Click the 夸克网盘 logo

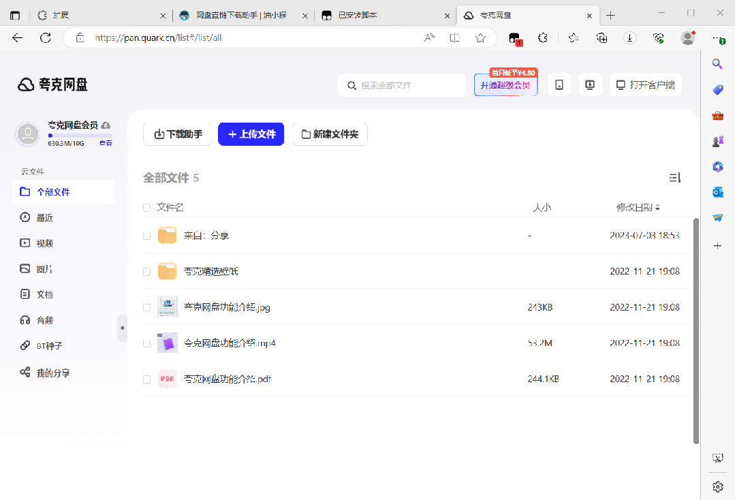[x=52, y=84]
